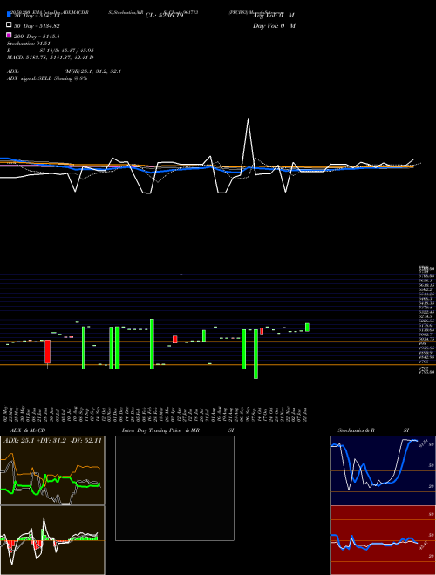Click the 'Stochastics & R SI' panel title

tap(373, 430)
